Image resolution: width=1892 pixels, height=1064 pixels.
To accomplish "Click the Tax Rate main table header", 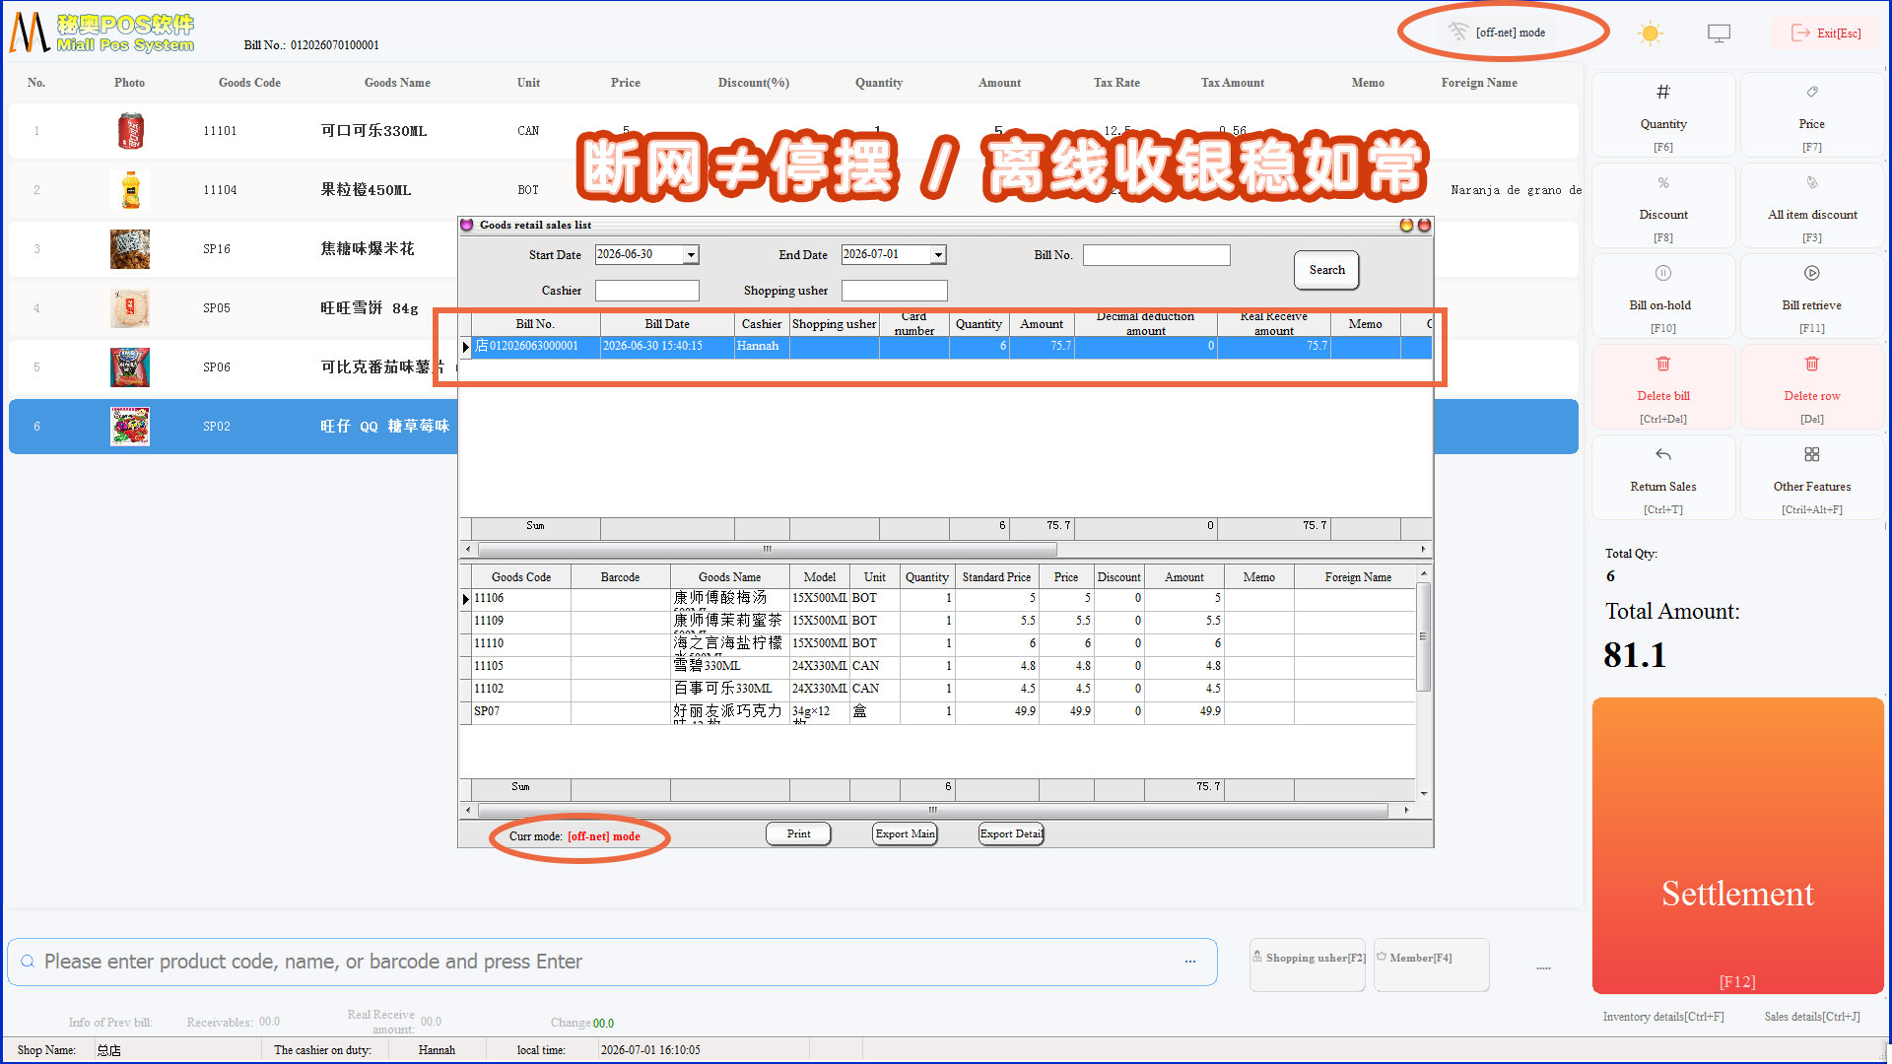I will [x=1115, y=83].
